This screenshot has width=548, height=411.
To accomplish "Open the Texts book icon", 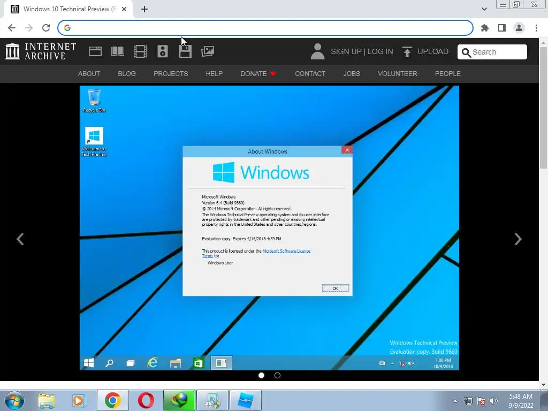I will [117, 51].
